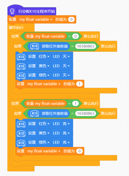This screenshot has width=129, height=176.
Task: Click K10 icon on first red LED off block
Action: (x=21, y=57)
